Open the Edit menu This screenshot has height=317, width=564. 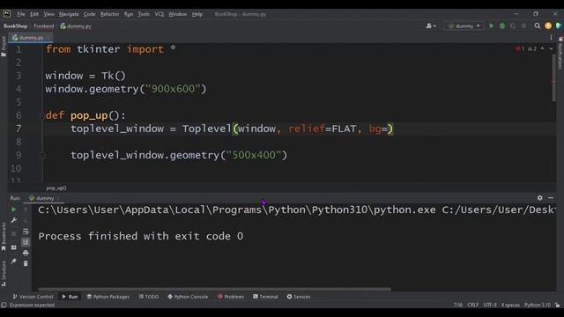point(34,14)
